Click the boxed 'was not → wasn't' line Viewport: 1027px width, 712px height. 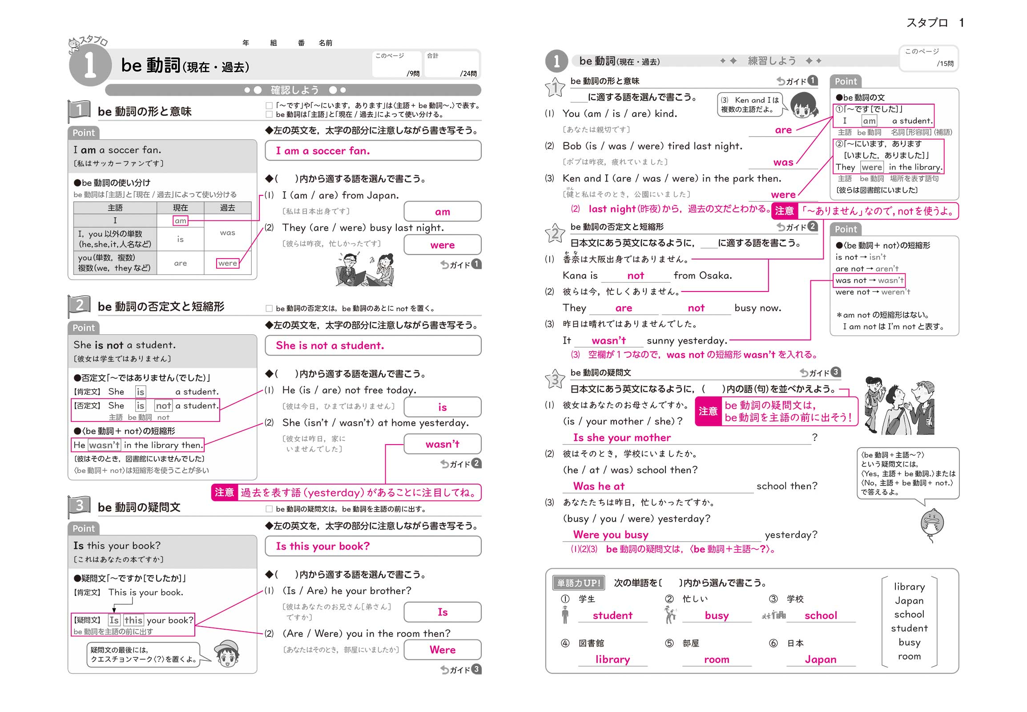[869, 280]
